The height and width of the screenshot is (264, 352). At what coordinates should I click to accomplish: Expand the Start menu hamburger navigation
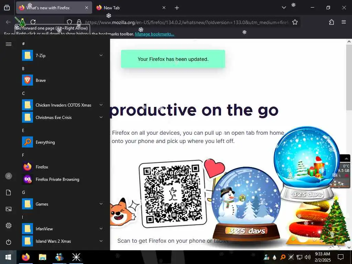click(x=9, y=44)
